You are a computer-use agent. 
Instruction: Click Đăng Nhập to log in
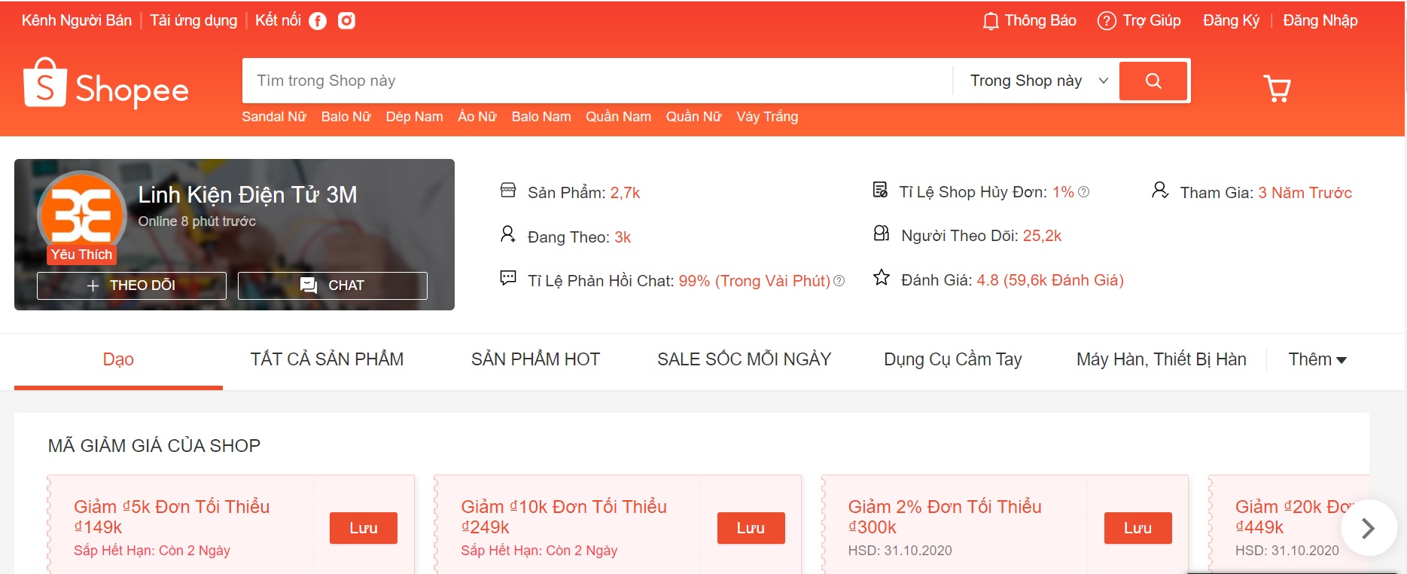pos(1320,21)
